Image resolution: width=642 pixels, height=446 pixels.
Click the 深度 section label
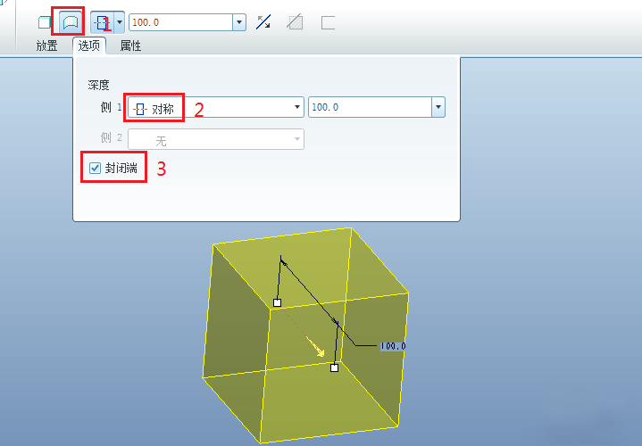pos(98,85)
